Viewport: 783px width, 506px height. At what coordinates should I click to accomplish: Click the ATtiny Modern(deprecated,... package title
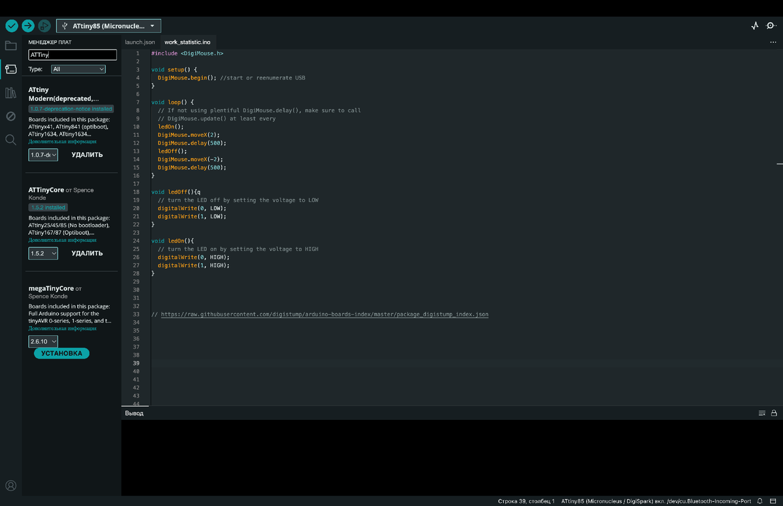(64, 94)
